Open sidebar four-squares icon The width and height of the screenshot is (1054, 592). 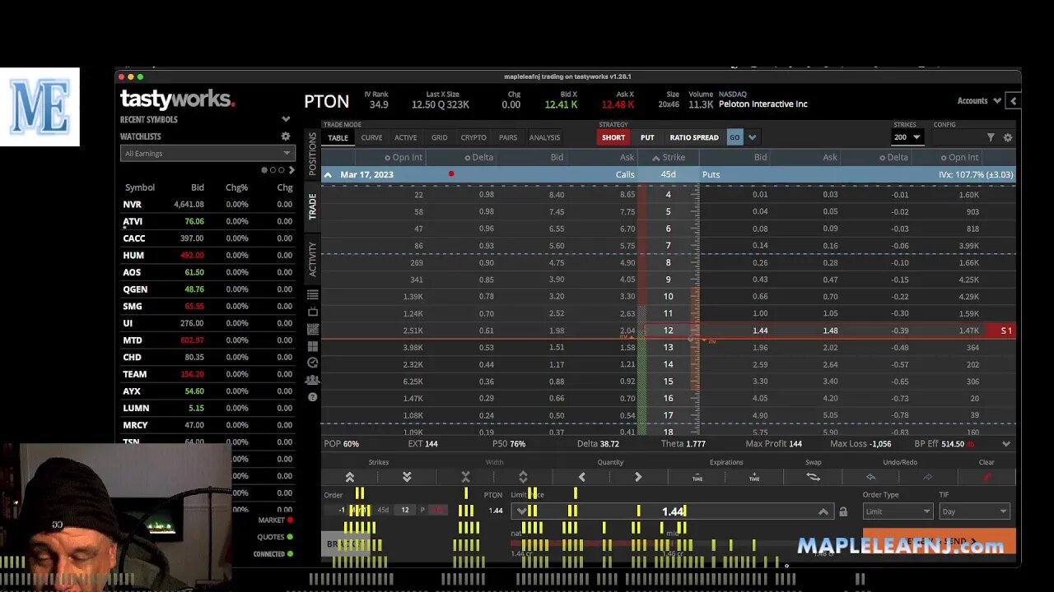tap(312, 346)
